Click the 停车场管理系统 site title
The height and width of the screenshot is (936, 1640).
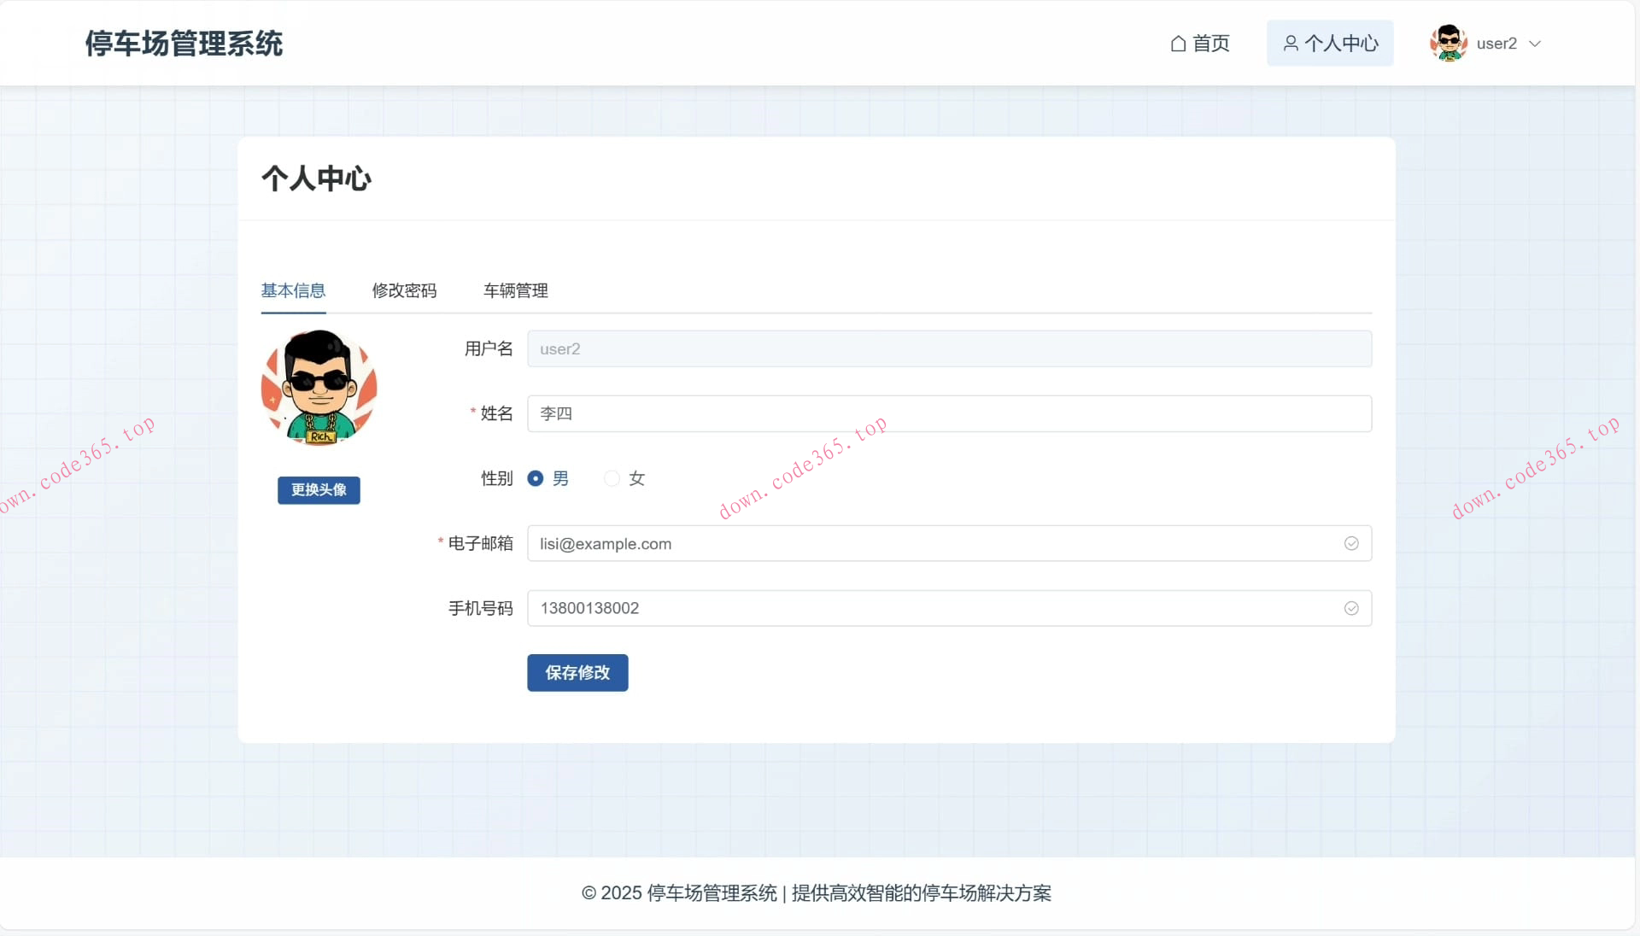pyautogui.click(x=184, y=43)
